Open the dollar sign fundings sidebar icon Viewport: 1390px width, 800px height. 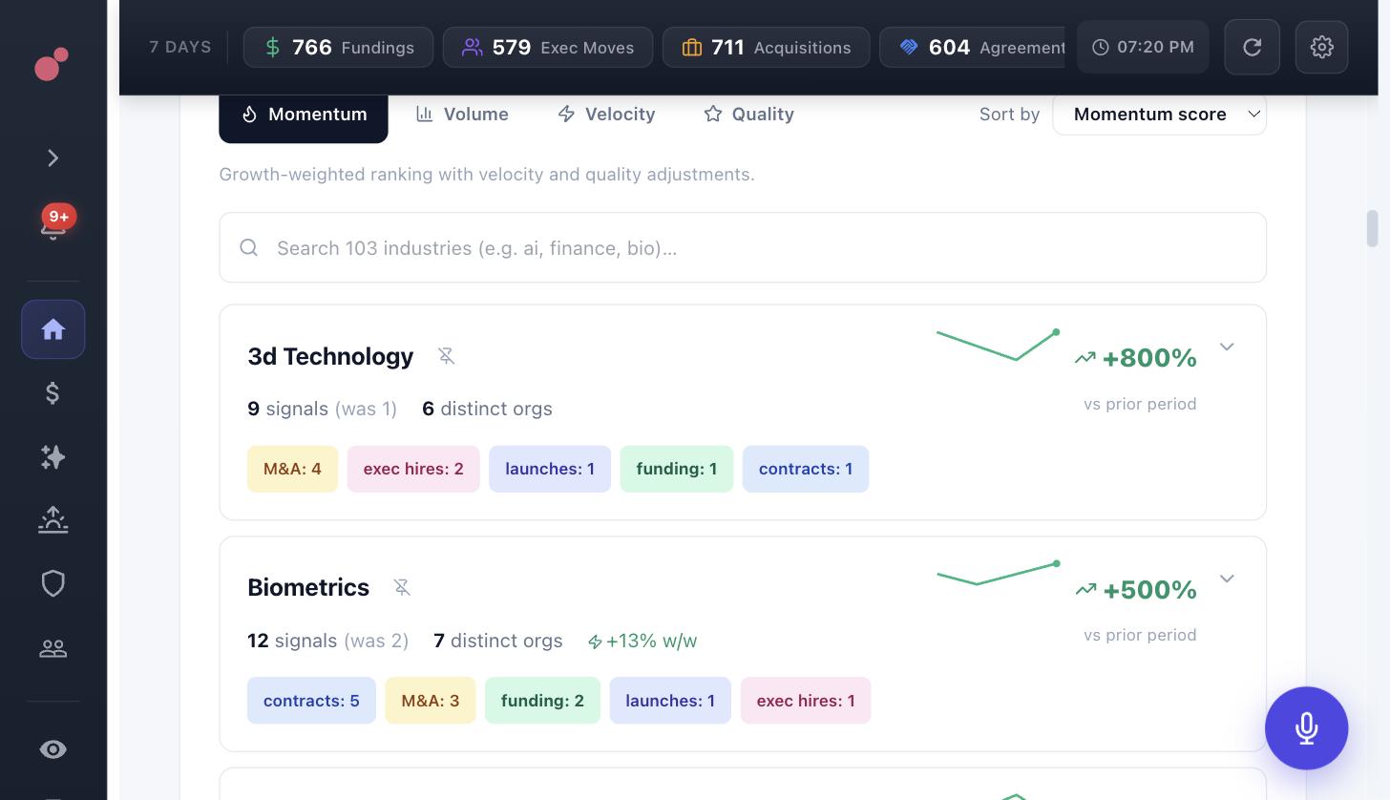(x=53, y=392)
